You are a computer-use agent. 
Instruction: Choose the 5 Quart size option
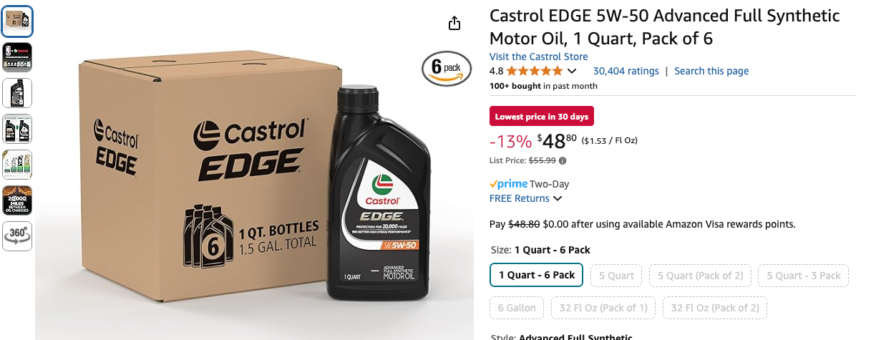click(x=616, y=276)
